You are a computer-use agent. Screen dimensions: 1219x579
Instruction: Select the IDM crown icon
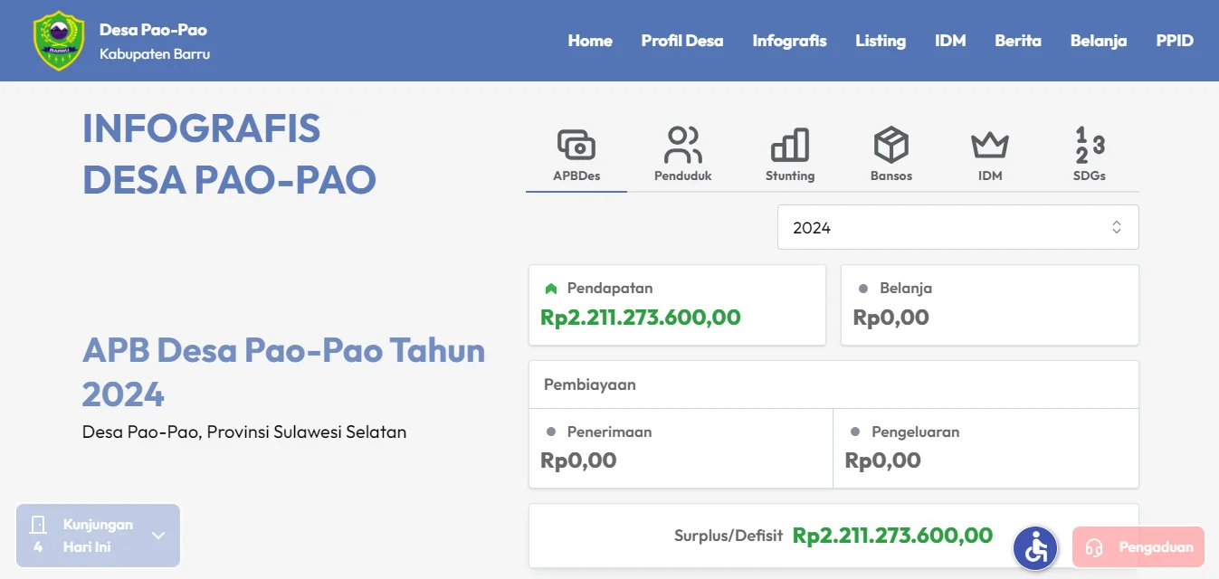990,145
